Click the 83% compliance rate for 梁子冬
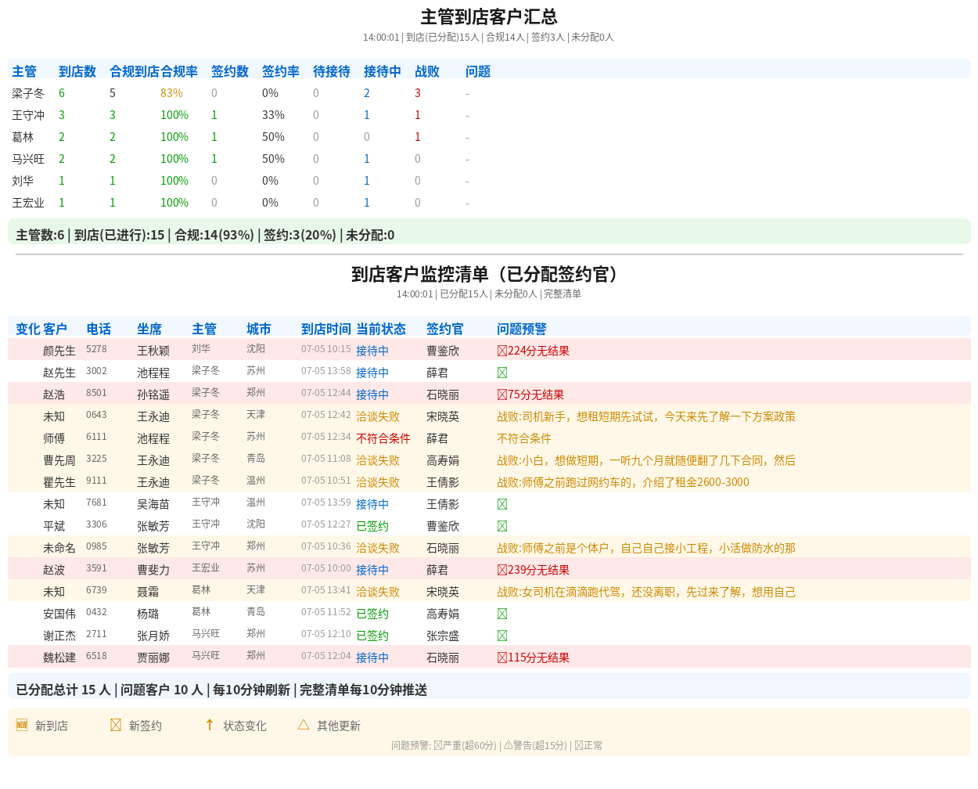 171,93
